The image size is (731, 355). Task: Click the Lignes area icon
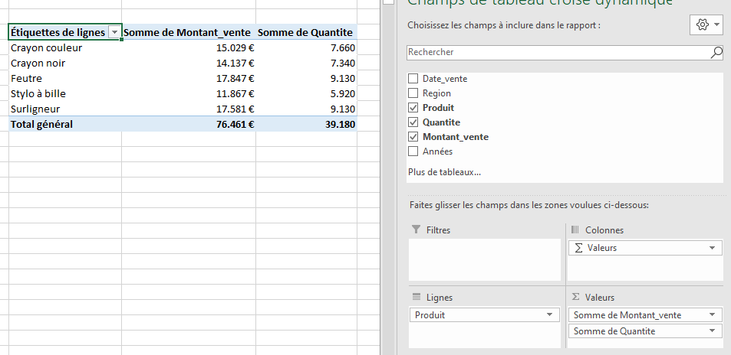(417, 297)
